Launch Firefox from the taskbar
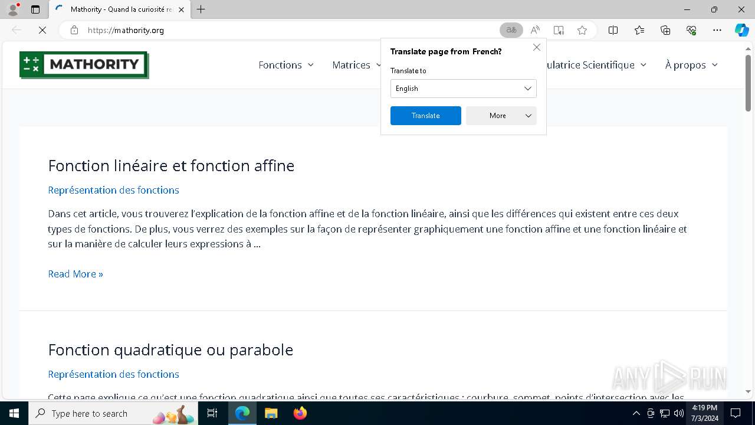This screenshot has width=755, height=425. point(300,413)
